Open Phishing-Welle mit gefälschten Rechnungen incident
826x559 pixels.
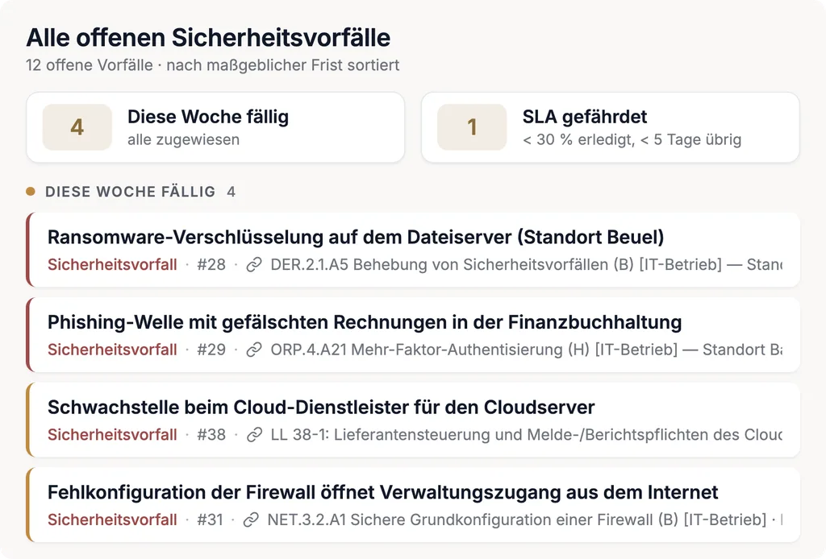tap(413, 335)
